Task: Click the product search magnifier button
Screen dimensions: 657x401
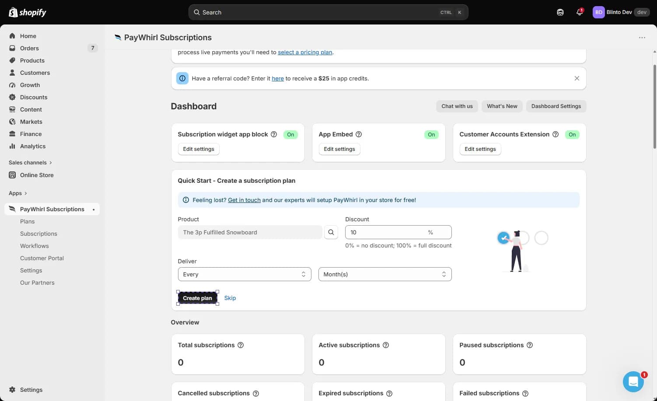Action: 331,232
